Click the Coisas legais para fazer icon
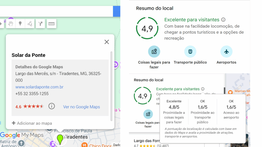The image size is (262, 147). (x=154, y=52)
